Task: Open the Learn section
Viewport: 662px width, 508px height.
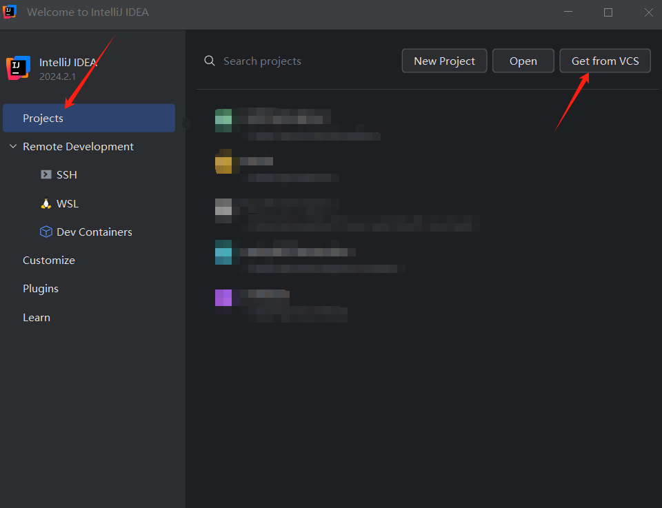Action: coord(37,318)
